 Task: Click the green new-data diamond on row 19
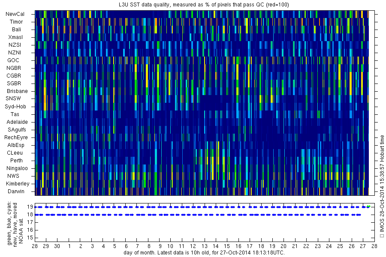(x=368, y=206)
